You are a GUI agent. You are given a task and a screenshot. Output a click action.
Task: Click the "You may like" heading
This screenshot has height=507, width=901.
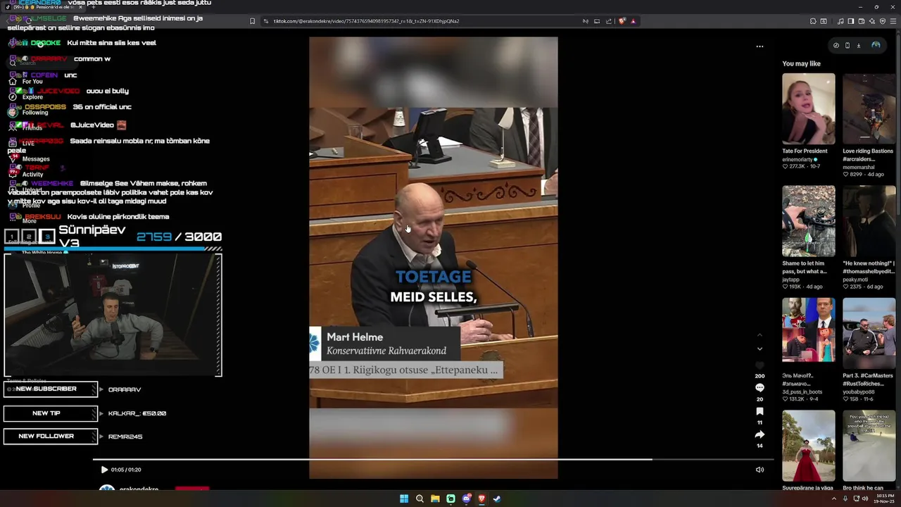(801, 63)
